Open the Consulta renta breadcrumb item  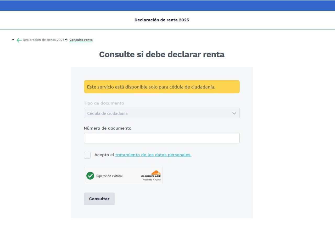click(x=81, y=40)
